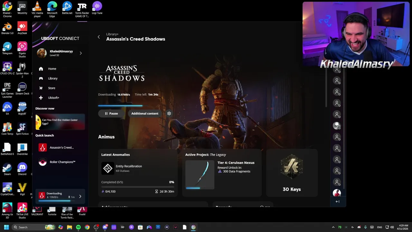Image resolution: width=412 pixels, height=232 pixels.
Task: Open EA desktop shortcut
Action: [x=7, y=109]
